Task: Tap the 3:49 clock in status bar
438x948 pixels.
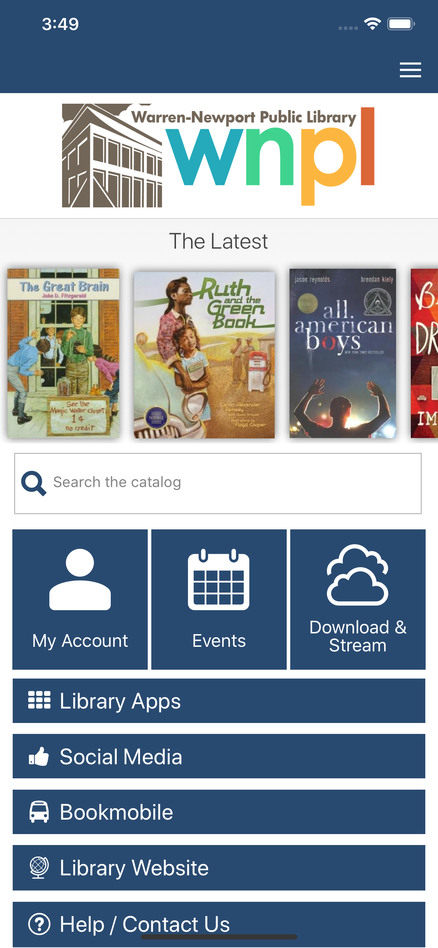Action: pyautogui.click(x=60, y=24)
